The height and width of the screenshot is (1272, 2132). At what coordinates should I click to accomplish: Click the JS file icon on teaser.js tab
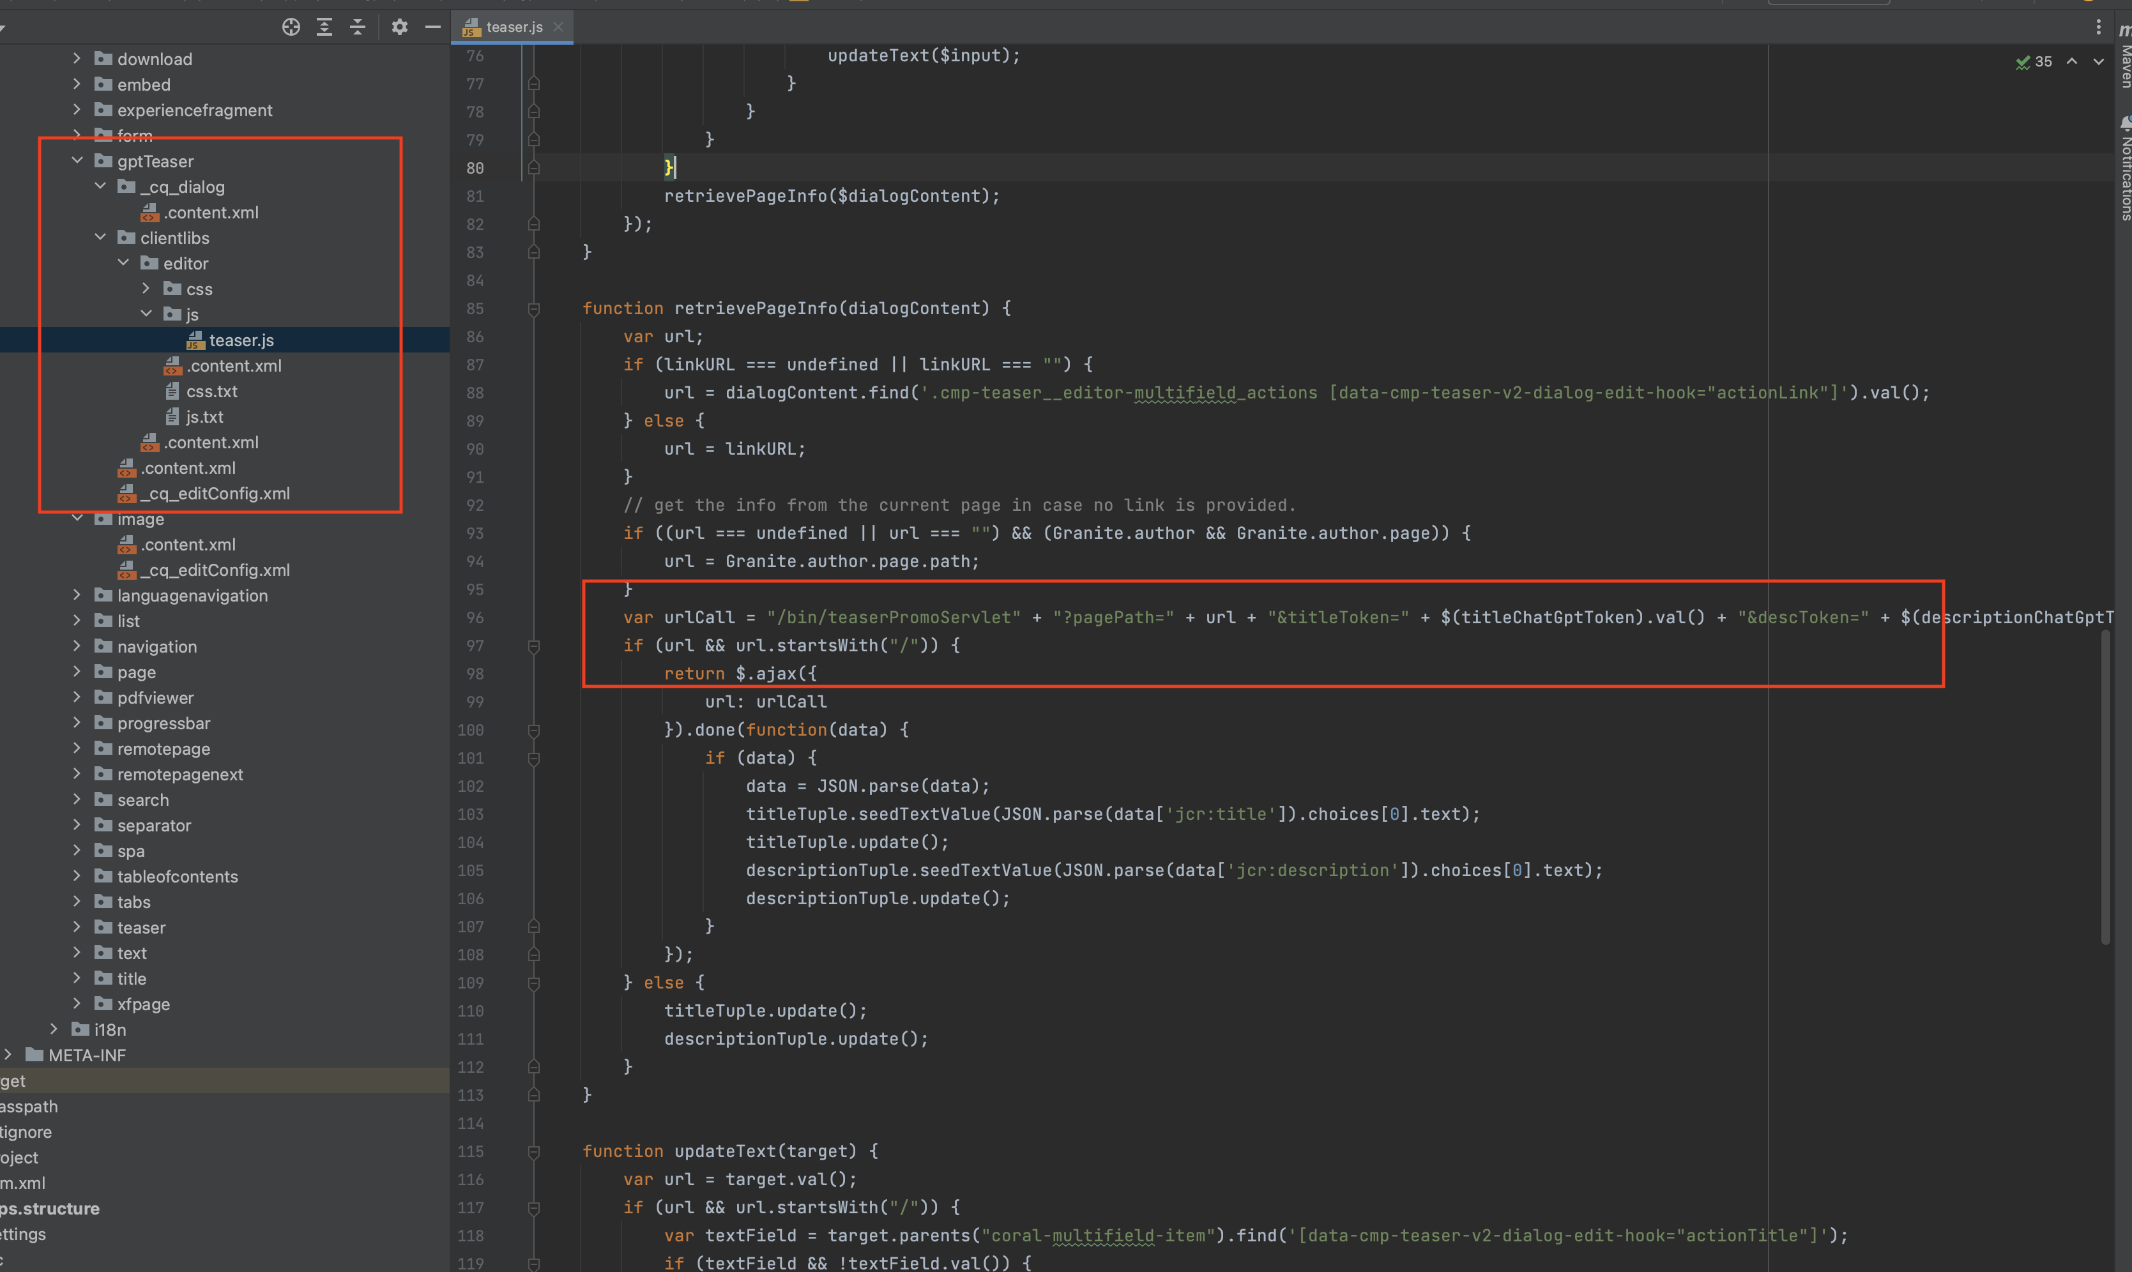[471, 27]
